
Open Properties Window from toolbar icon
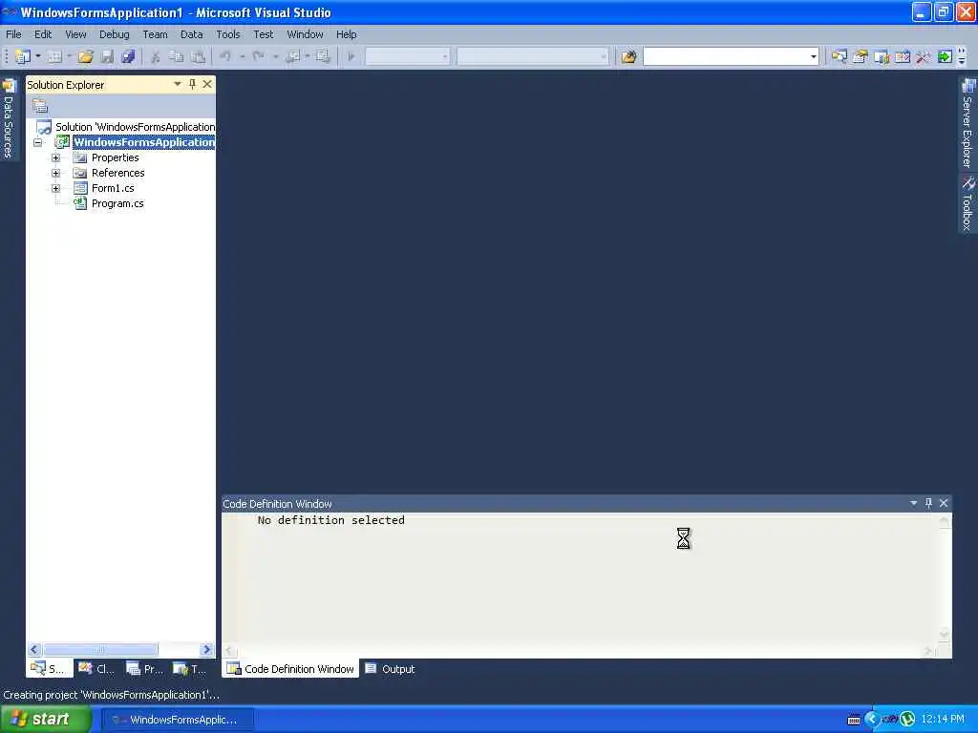coord(861,56)
